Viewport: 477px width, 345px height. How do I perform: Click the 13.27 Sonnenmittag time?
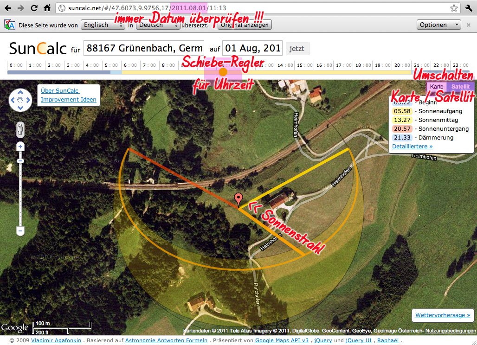(402, 120)
